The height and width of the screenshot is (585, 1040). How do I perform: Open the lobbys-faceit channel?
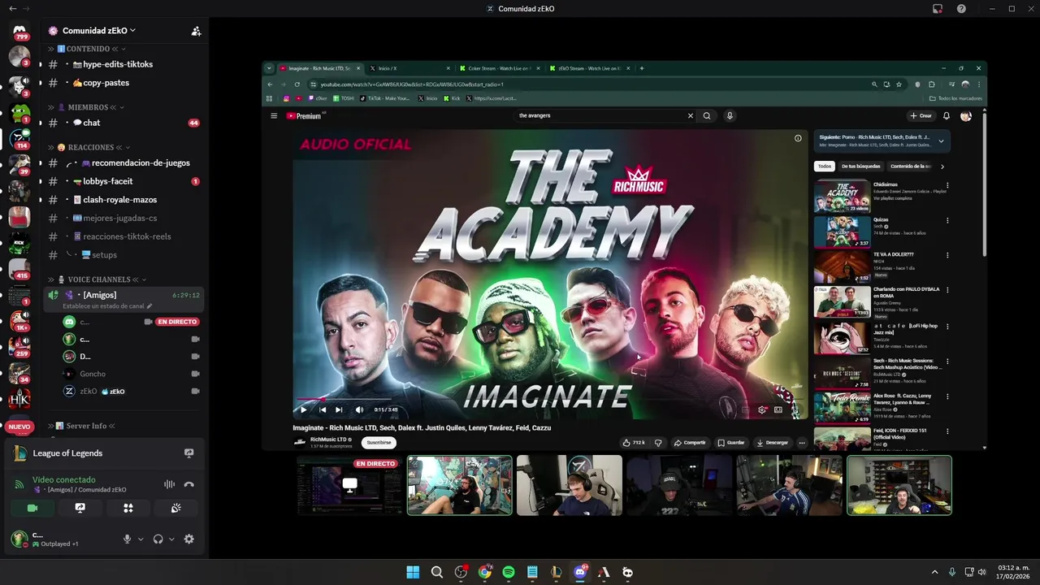click(123, 181)
